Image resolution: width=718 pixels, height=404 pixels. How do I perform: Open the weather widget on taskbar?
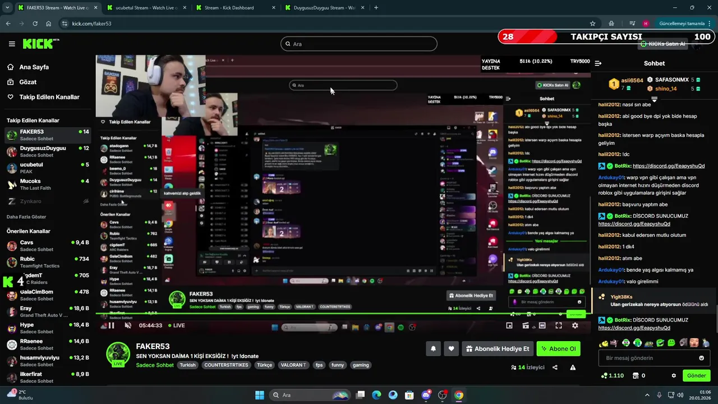tap(20, 395)
